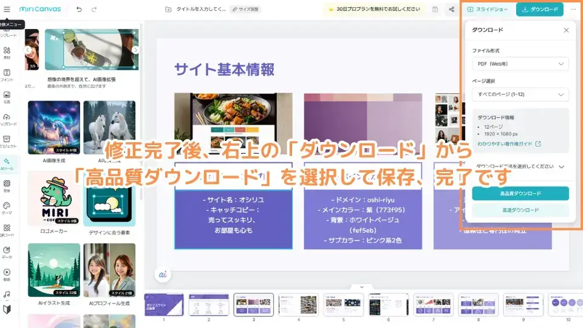Open the music note audio panel
This screenshot has width=583, height=328.
click(x=7, y=295)
